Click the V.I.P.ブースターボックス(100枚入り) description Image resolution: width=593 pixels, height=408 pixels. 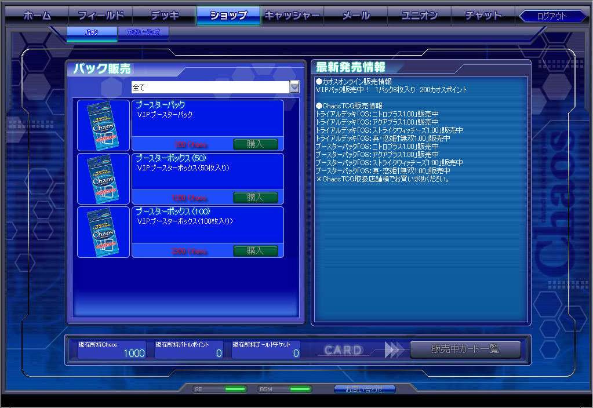coord(185,221)
